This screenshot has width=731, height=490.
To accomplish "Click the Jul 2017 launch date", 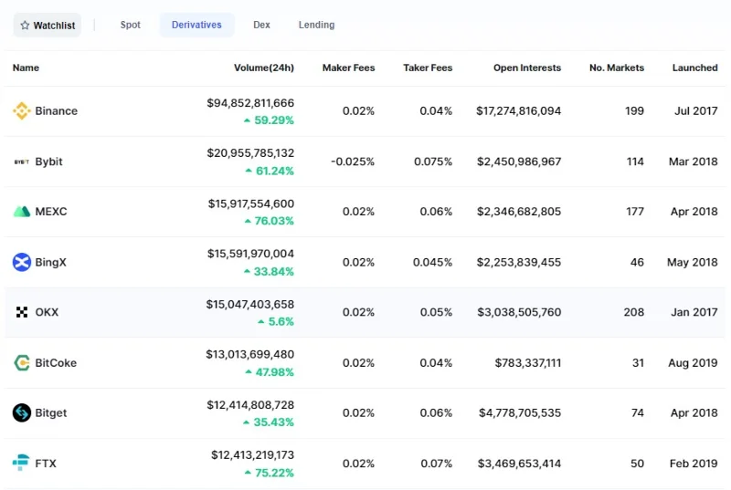I will pos(696,110).
